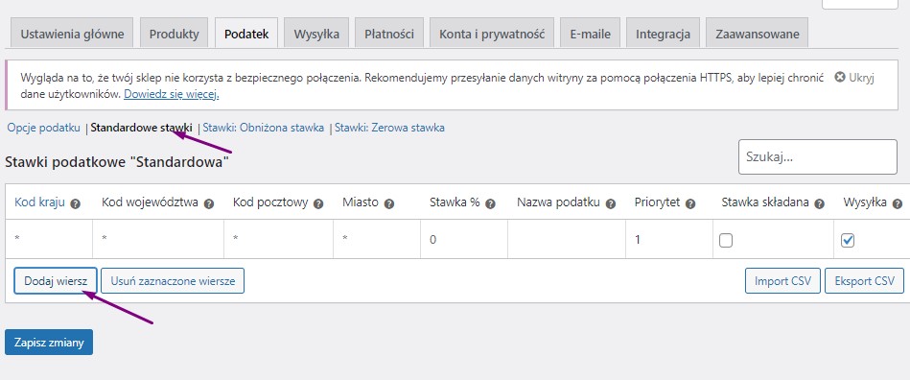The image size is (910, 380).
Task: Open the Konta i prywatność tab
Action: (492, 34)
